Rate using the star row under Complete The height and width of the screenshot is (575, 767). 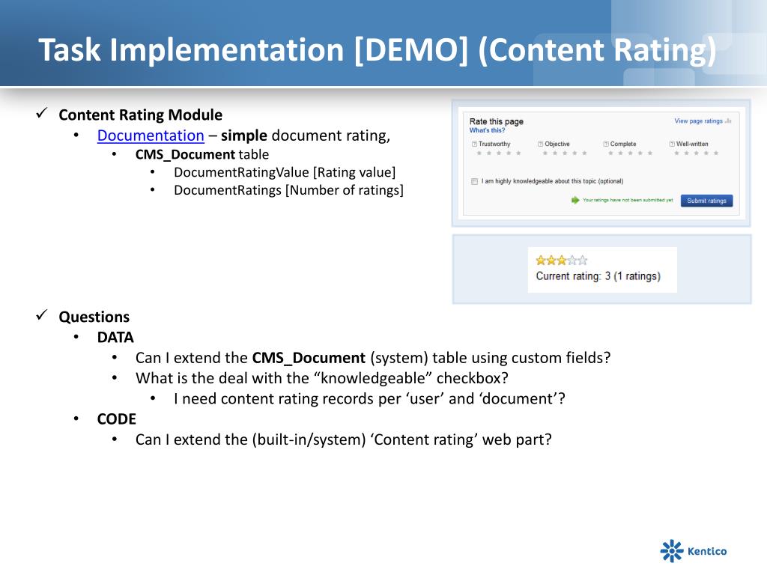click(630, 153)
